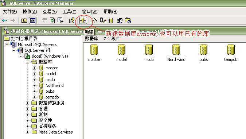Click the Run a wizard wand icon

(x=94, y=20)
